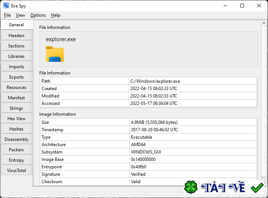Open the Help menu
This screenshot has width=268, height=198.
point(56,15)
